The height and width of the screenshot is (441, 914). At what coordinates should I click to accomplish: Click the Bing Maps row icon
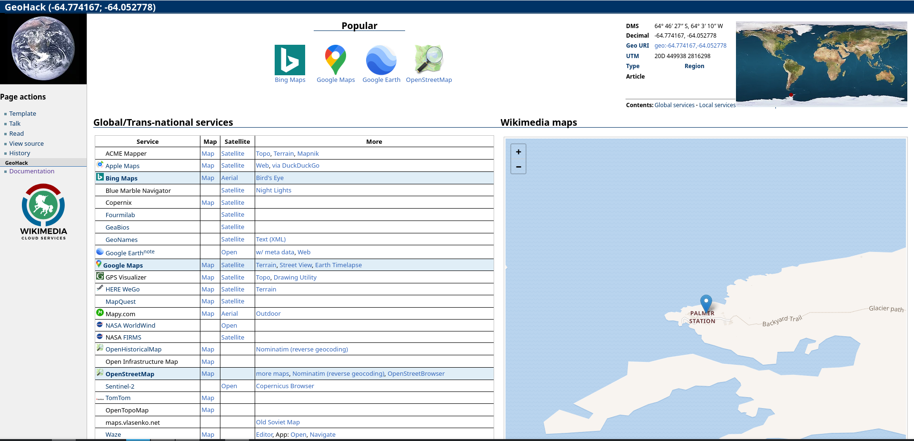pos(100,177)
